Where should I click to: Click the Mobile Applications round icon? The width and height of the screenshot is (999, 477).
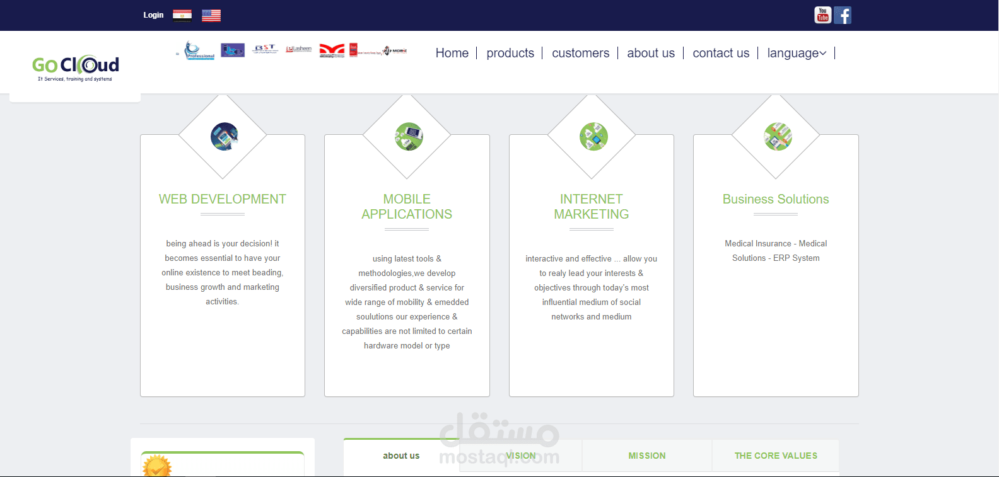(x=409, y=136)
